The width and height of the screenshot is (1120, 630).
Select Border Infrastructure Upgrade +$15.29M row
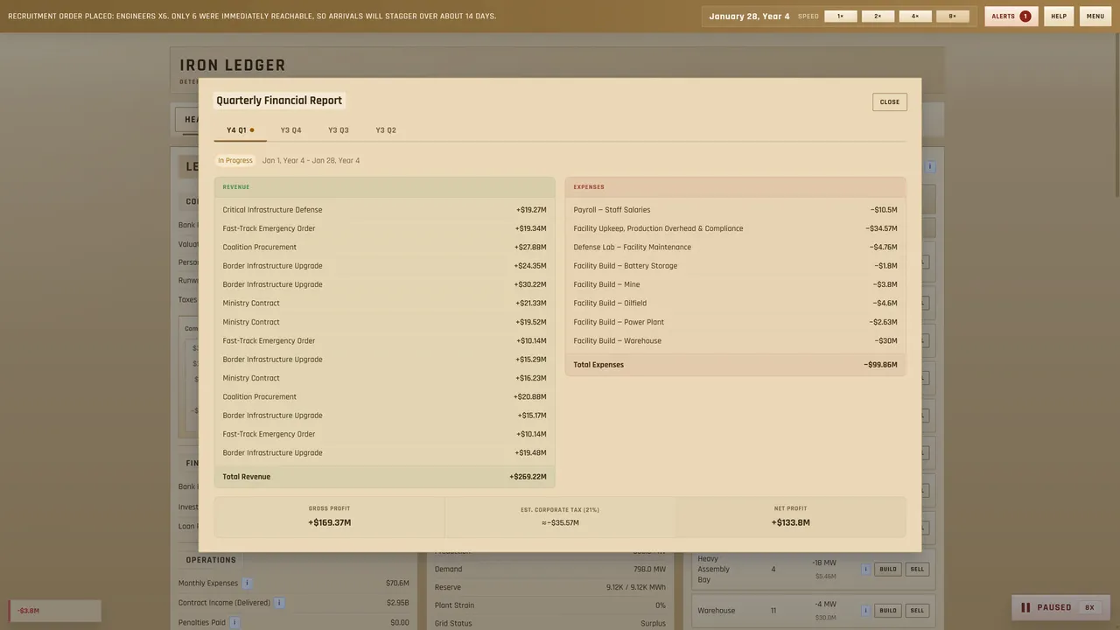[x=384, y=360]
